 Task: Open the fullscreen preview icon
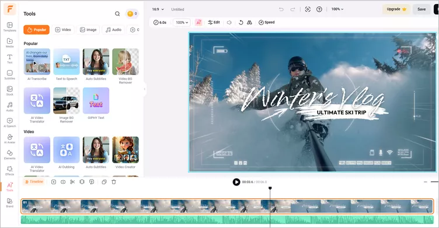tap(308, 9)
